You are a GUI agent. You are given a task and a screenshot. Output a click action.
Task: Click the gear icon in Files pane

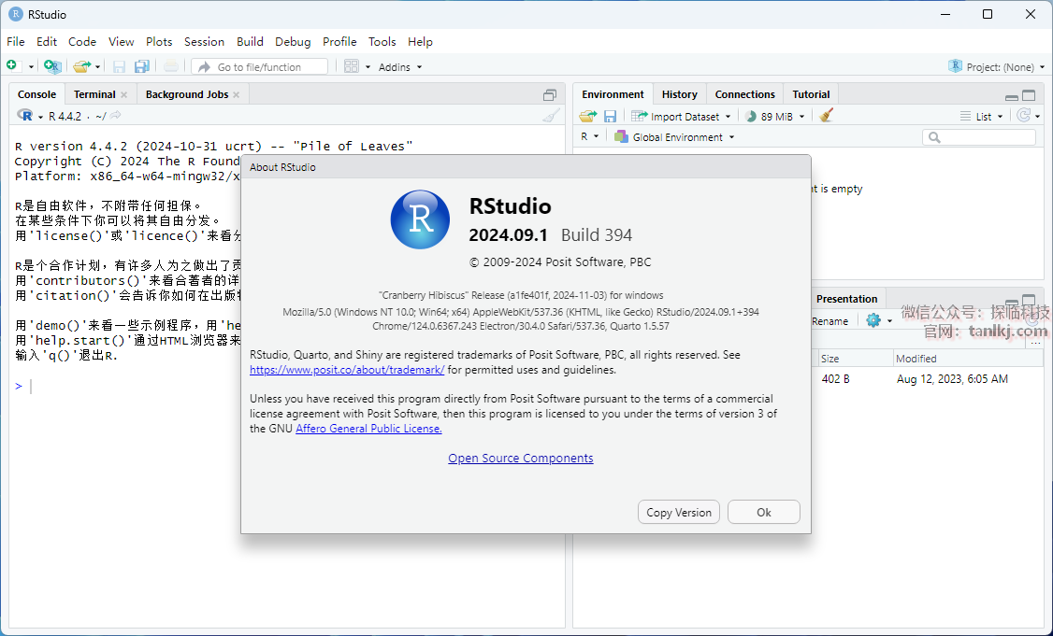click(x=873, y=320)
